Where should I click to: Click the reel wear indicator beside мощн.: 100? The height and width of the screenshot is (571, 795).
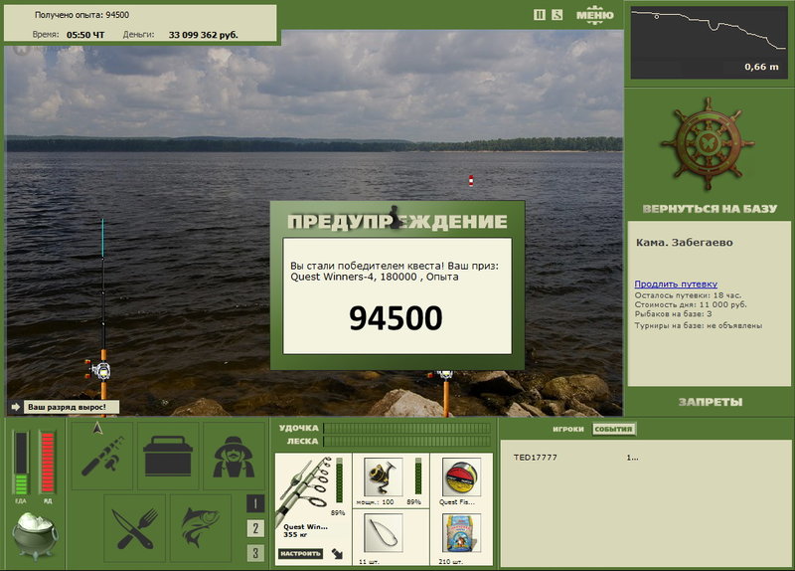click(x=417, y=476)
